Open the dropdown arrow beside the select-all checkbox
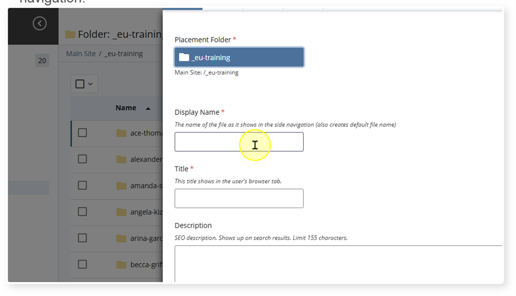This screenshot has width=516, height=296. 90,84
